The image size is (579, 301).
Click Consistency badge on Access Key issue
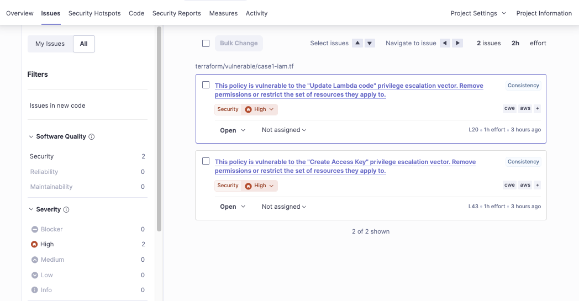coord(523,162)
